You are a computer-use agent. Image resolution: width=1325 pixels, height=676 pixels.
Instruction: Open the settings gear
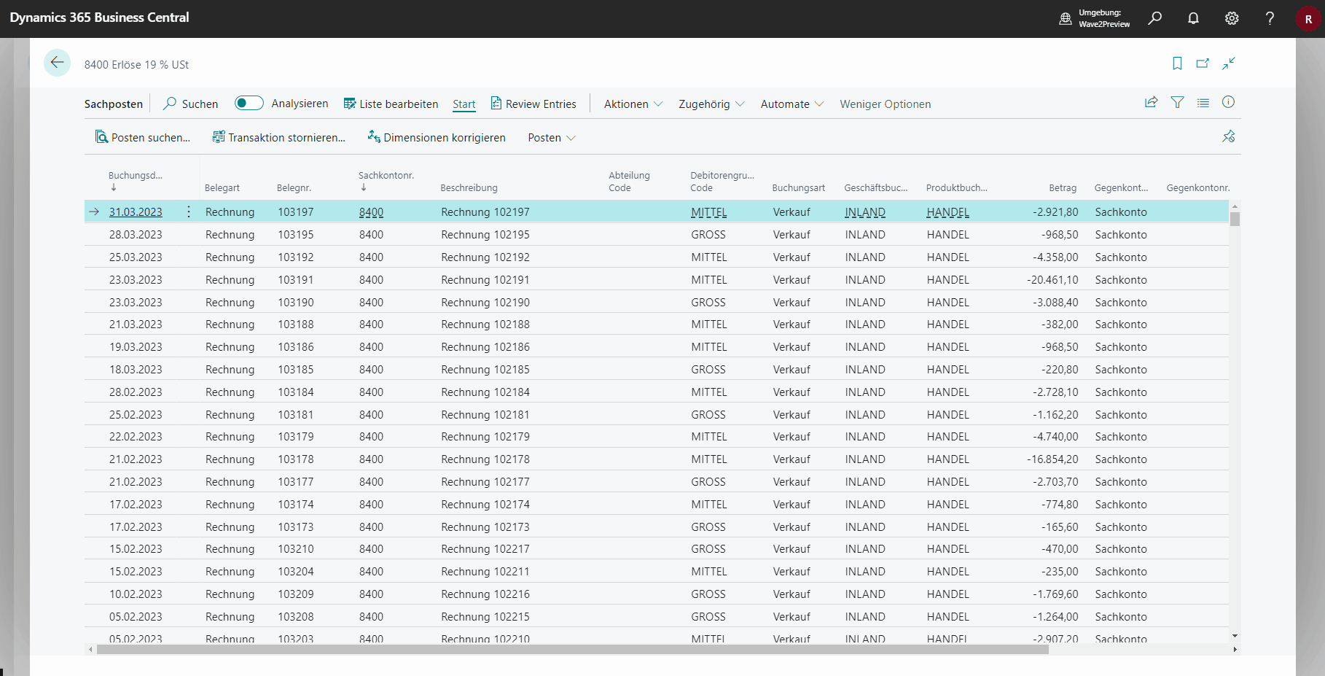(x=1232, y=18)
